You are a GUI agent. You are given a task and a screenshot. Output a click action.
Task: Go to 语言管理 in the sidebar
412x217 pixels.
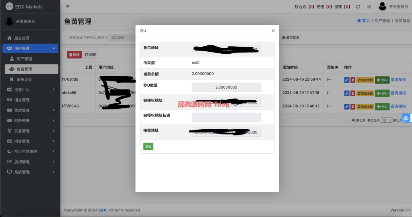coord(22,100)
